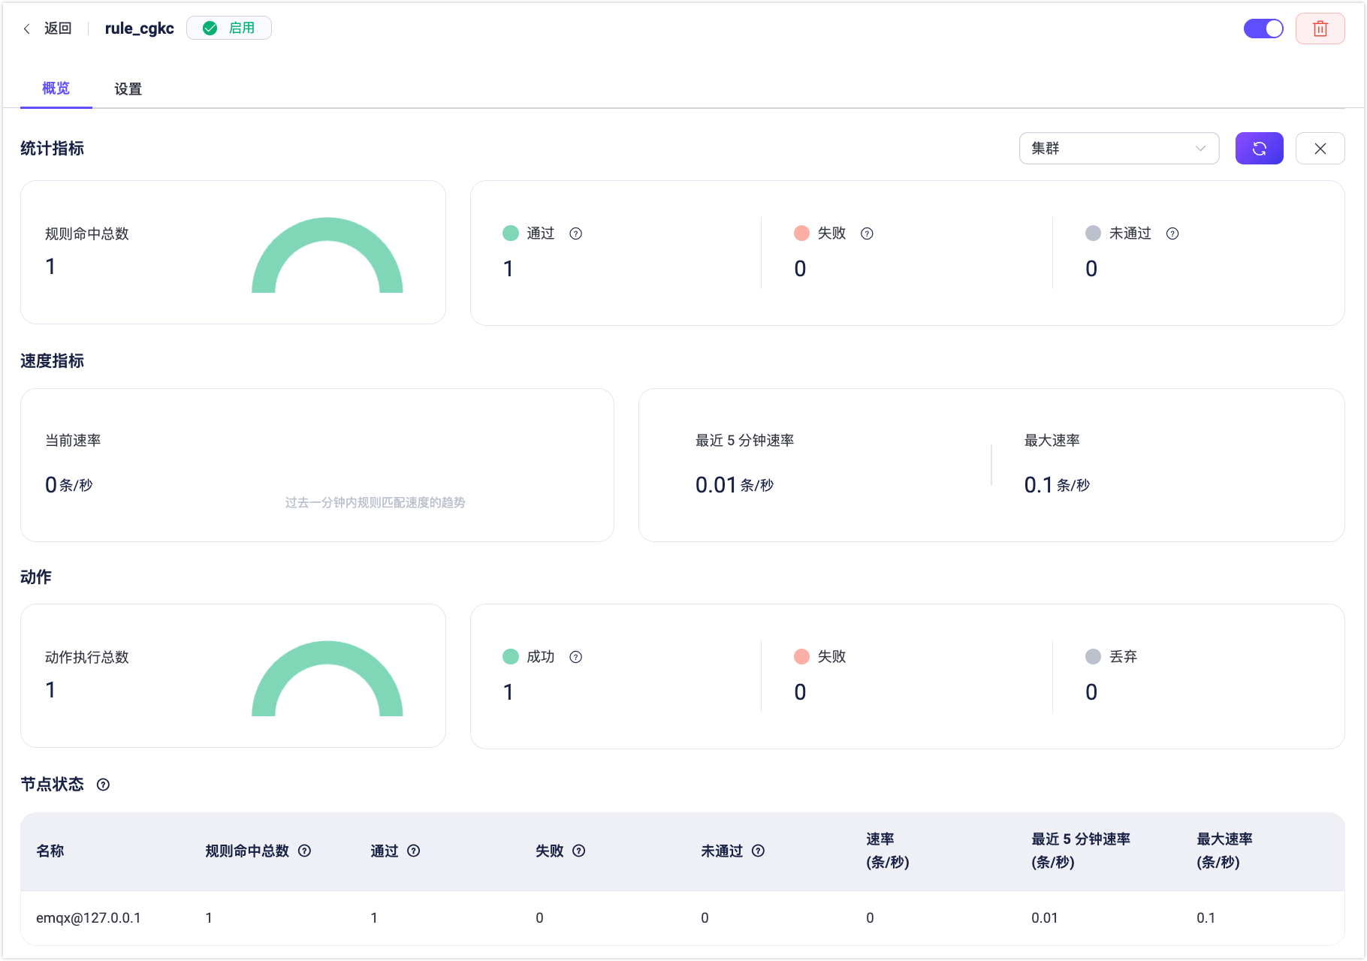Screen dimensions: 1367x961
Task: Click the chevron arrow in 集群 dropdown
Action: (1200, 149)
